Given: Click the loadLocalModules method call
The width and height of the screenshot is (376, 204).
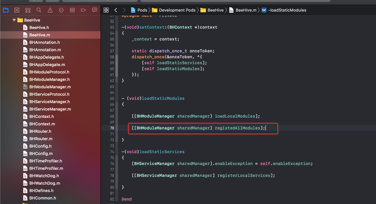Looking at the screenshot, I should pyautogui.click(x=235, y=116).
